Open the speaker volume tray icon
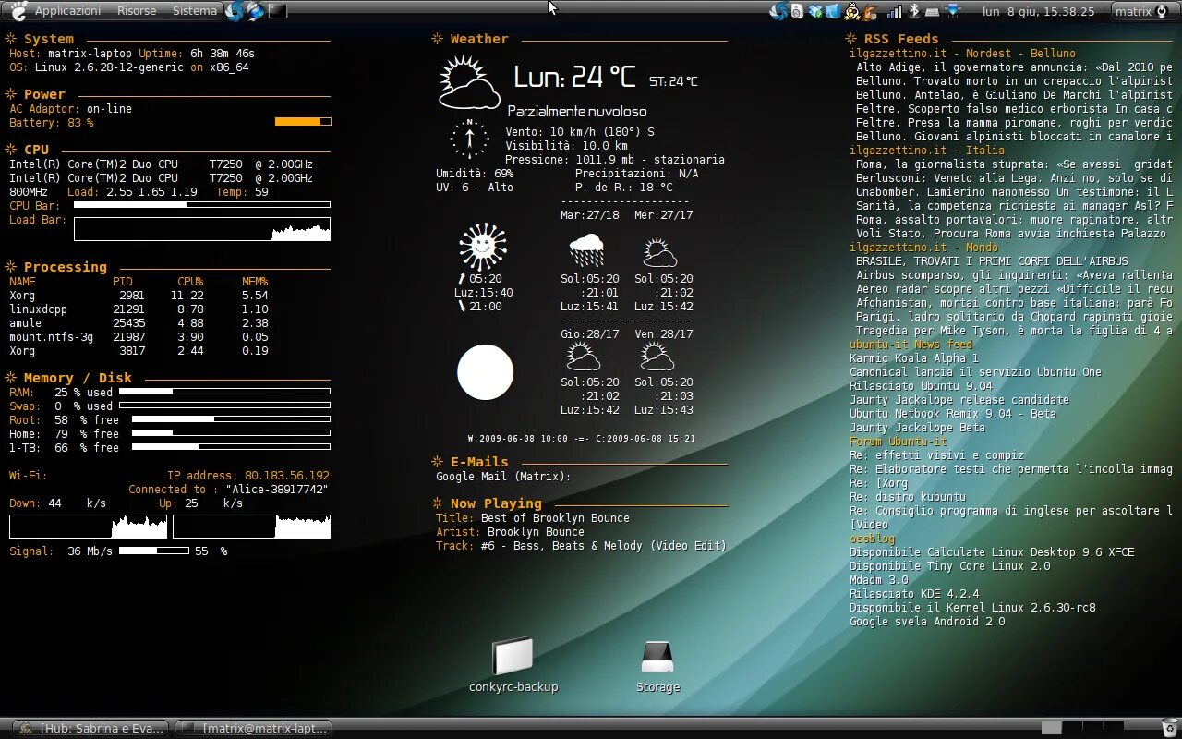1182x739 pixels. click(797, 11)
